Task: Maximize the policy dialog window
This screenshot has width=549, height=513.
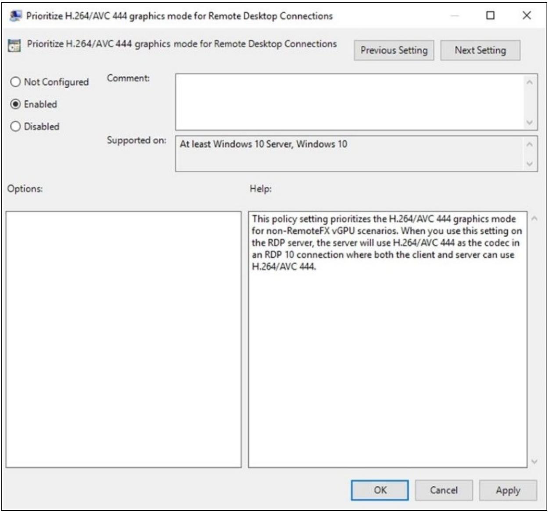Action: (x=490, y=16)
